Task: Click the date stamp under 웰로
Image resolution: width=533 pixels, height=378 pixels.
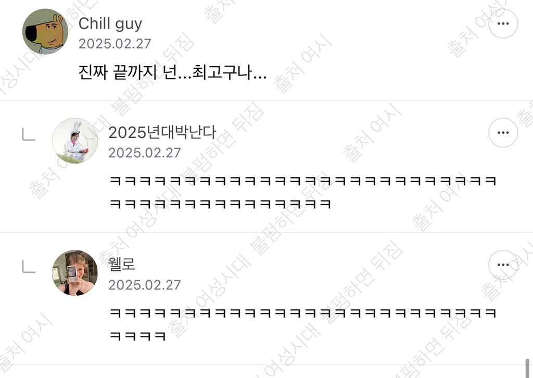Action: pos(145,285)
